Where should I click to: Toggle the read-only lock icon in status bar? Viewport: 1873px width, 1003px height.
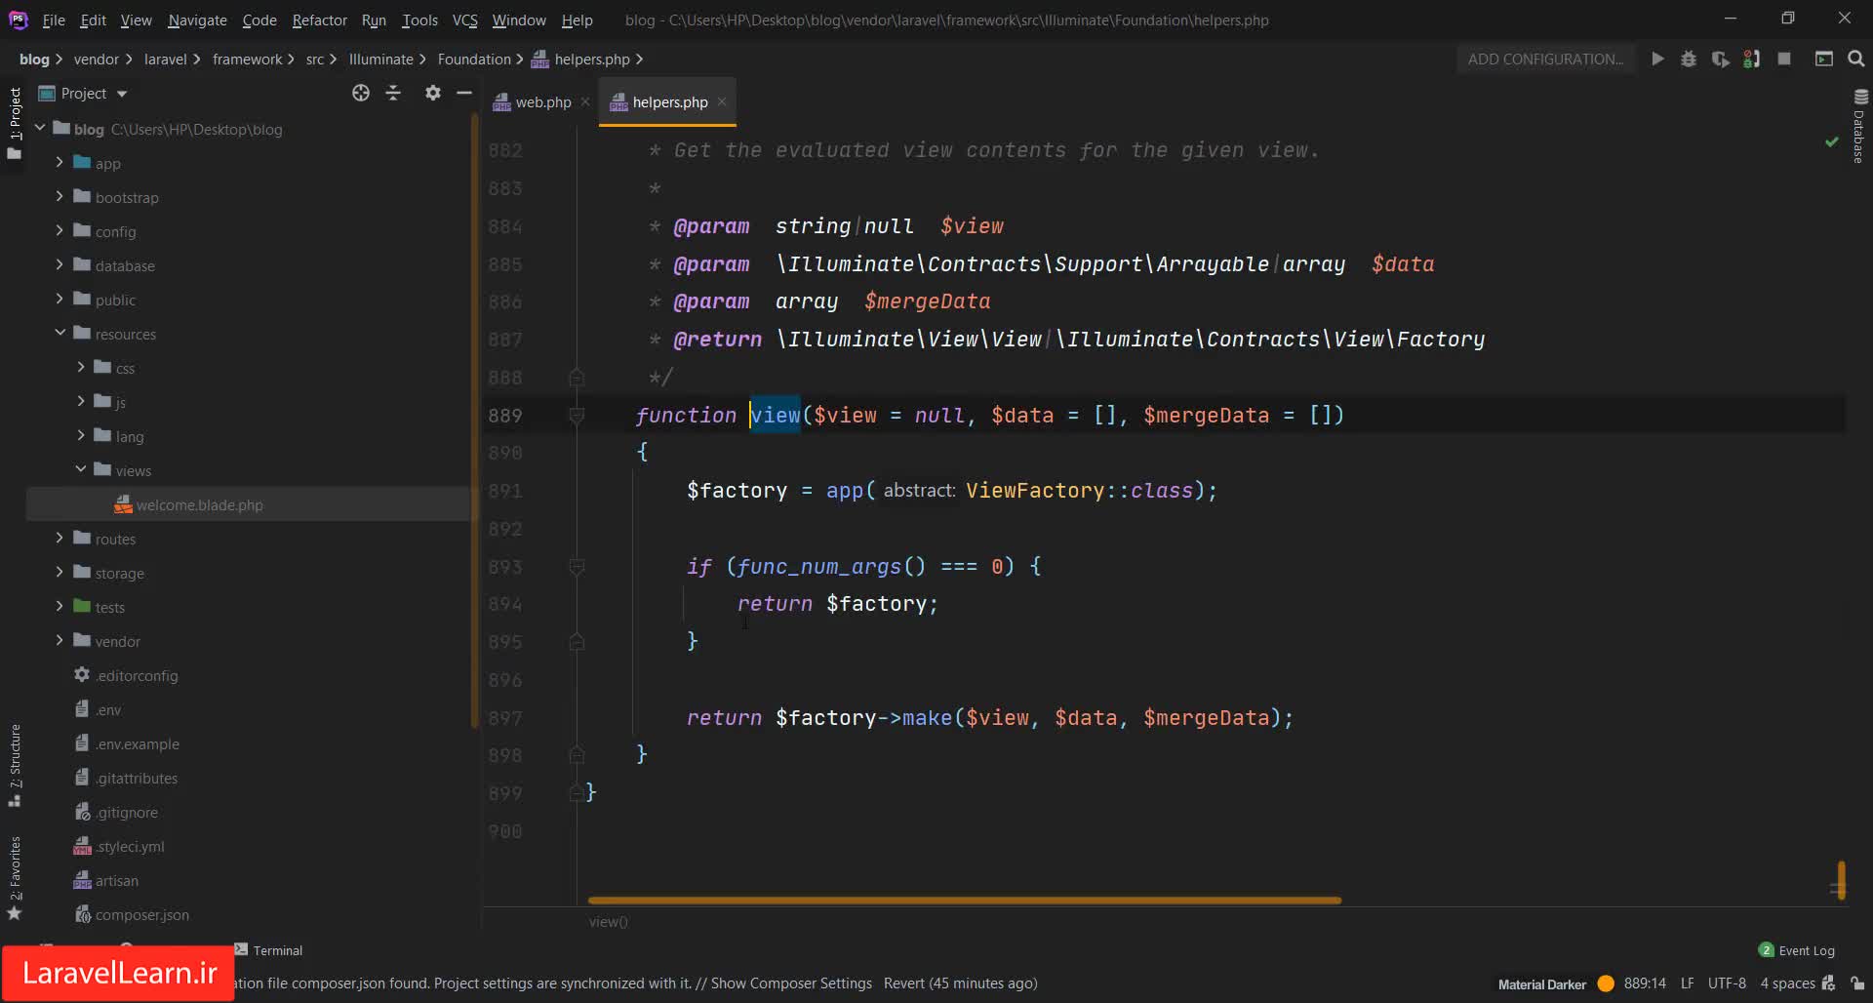click(1857, 983)
